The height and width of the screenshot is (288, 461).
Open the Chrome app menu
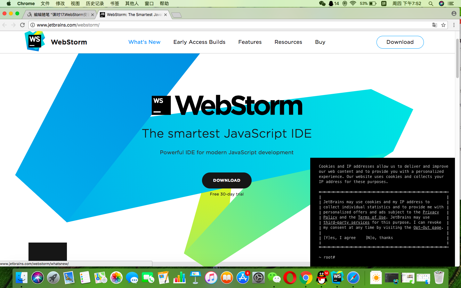pyautogui.click(x=26, y=4)
